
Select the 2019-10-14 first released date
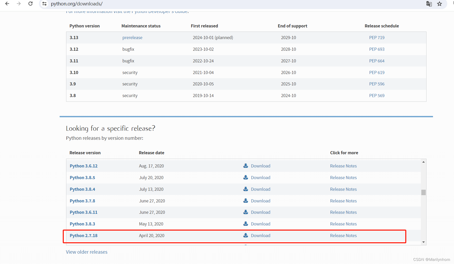pos(203,96)
